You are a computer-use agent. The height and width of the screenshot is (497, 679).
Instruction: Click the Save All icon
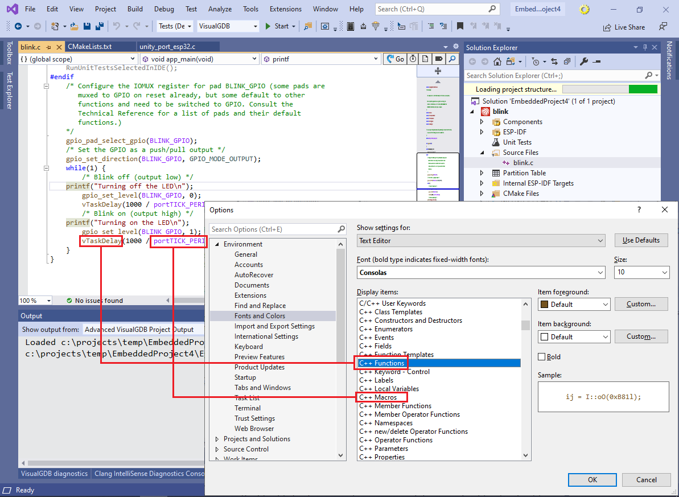tap(99, 26)
